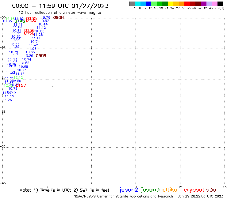Click the NOAA/NESDIS Center credit line
The width and height of the screenshot is (227, 199).
coord(123,196)
